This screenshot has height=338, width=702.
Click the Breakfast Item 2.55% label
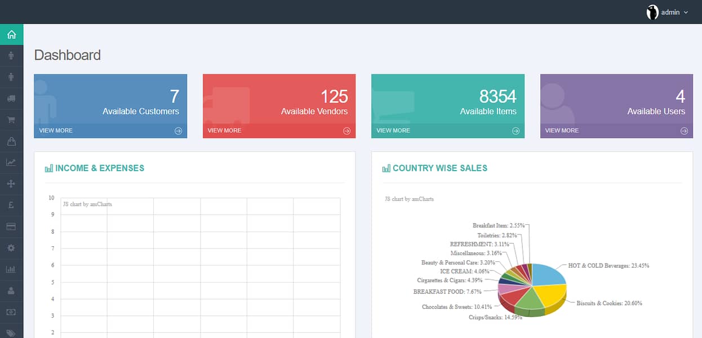pyautogui.click(x=499, y=225)
